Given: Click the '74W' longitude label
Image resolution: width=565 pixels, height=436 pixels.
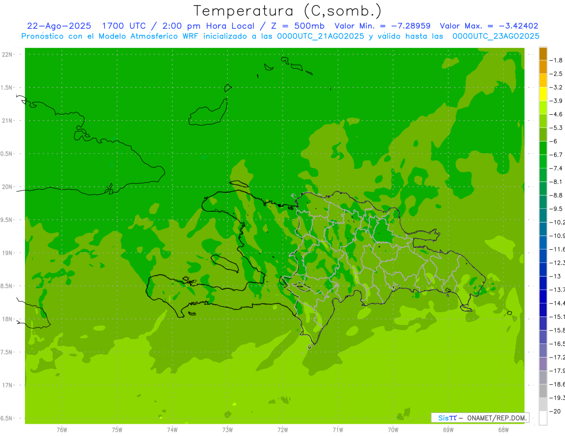Looking at the screenshot, I should coord(172,429).
